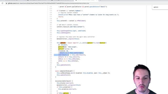Viewport: 168px width, 94px height.
Task: Click 'this.onWillStart()' code text
Action: point(79,55)
